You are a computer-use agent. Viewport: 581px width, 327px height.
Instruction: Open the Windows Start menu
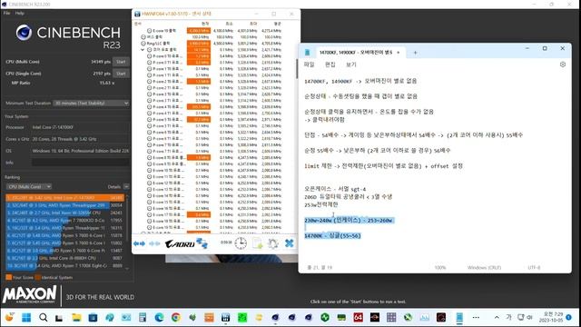(26, 318)
